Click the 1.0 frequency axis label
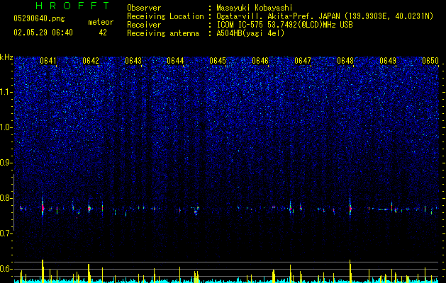The width and height of the screenshot is (446, 283). tap(6, 127)
